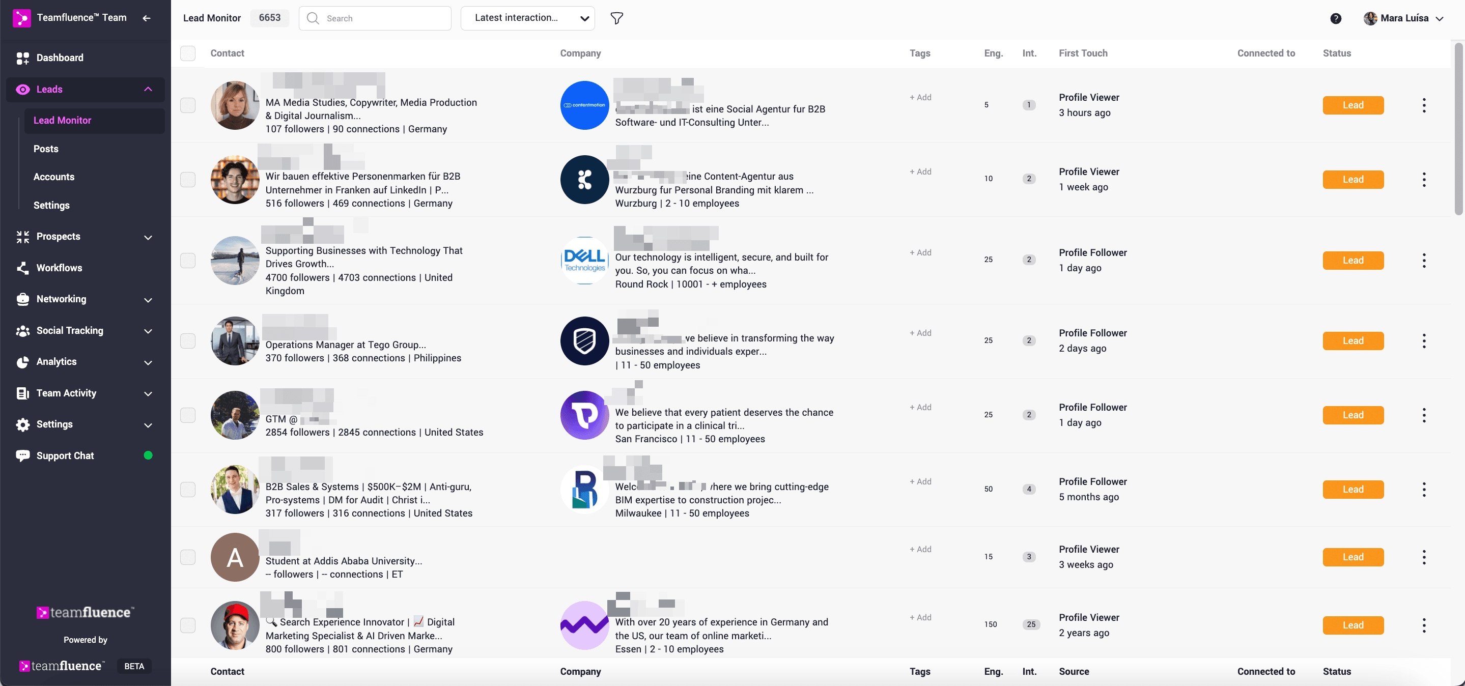
Task: Add tag to the GTM contact row
Action: (920, 407)
